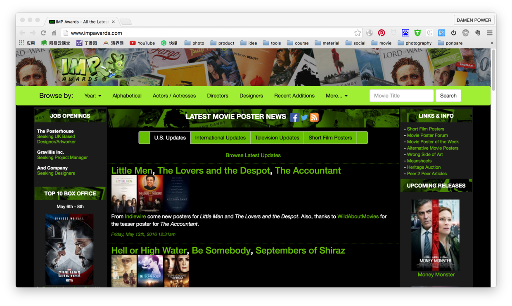Open the Indiewire link

tap(135, 217)
